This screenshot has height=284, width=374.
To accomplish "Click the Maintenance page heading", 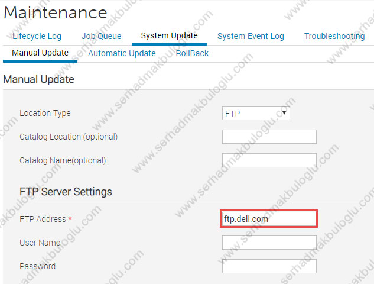I will (x=56, y=12).
